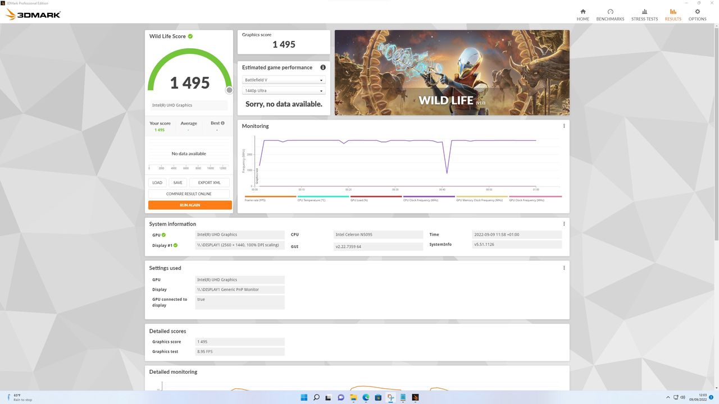Image resolution: width=719 pixels, height=404 pixels.
Task: Click the 'true' GPU connected value
Action: [x=240, y=302]
